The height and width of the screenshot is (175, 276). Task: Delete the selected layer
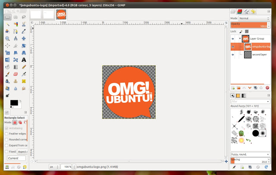pos(267,88)
